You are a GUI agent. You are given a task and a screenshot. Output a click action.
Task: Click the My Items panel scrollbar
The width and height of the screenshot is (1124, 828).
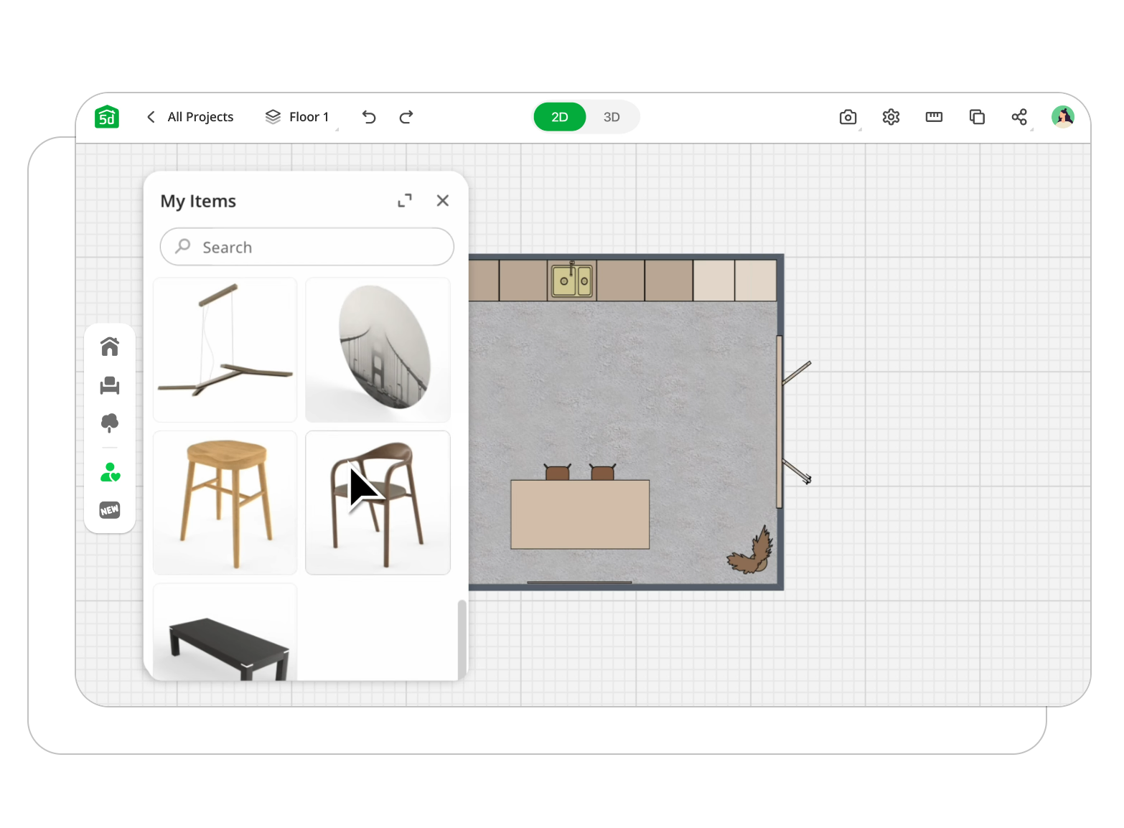462,639
